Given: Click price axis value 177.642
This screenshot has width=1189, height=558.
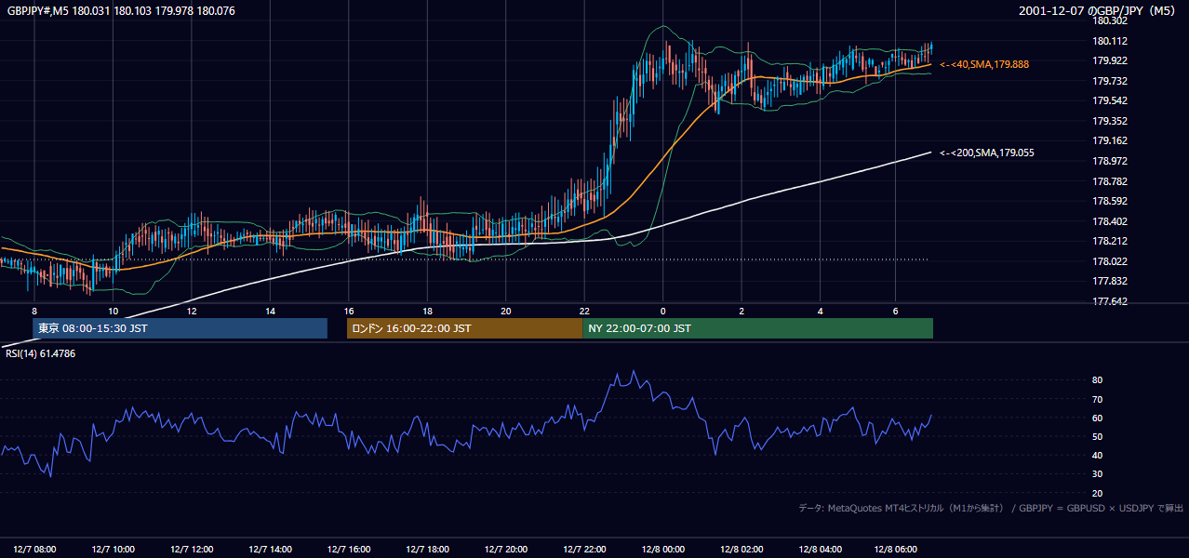Looking at the screenshot, I should (1109, 301).
